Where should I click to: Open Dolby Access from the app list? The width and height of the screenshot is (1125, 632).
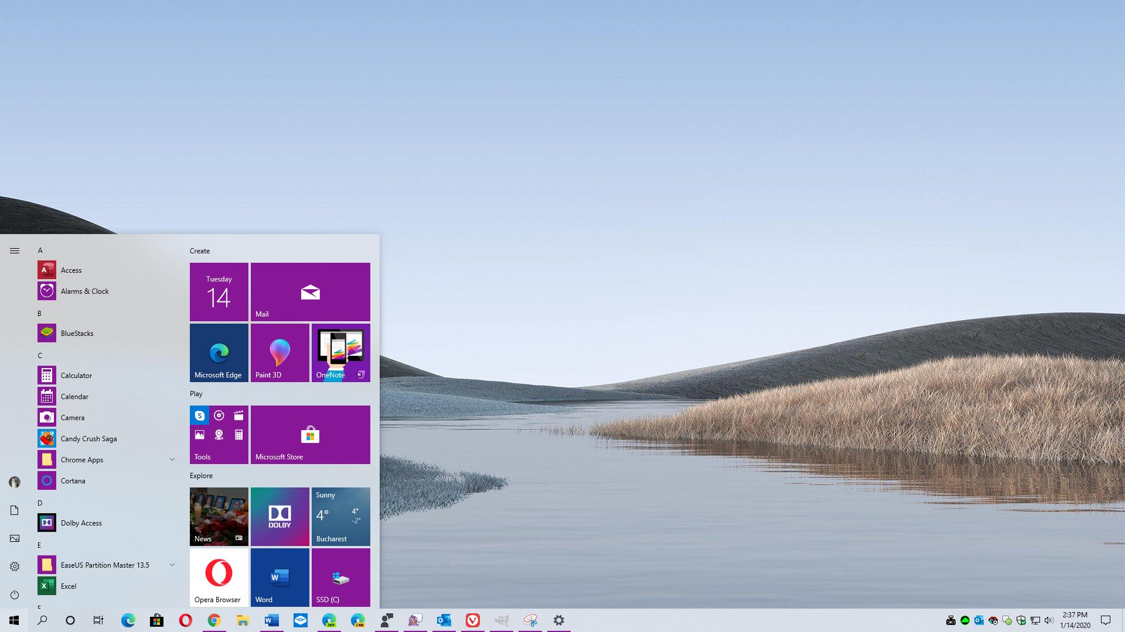point(107,523)
